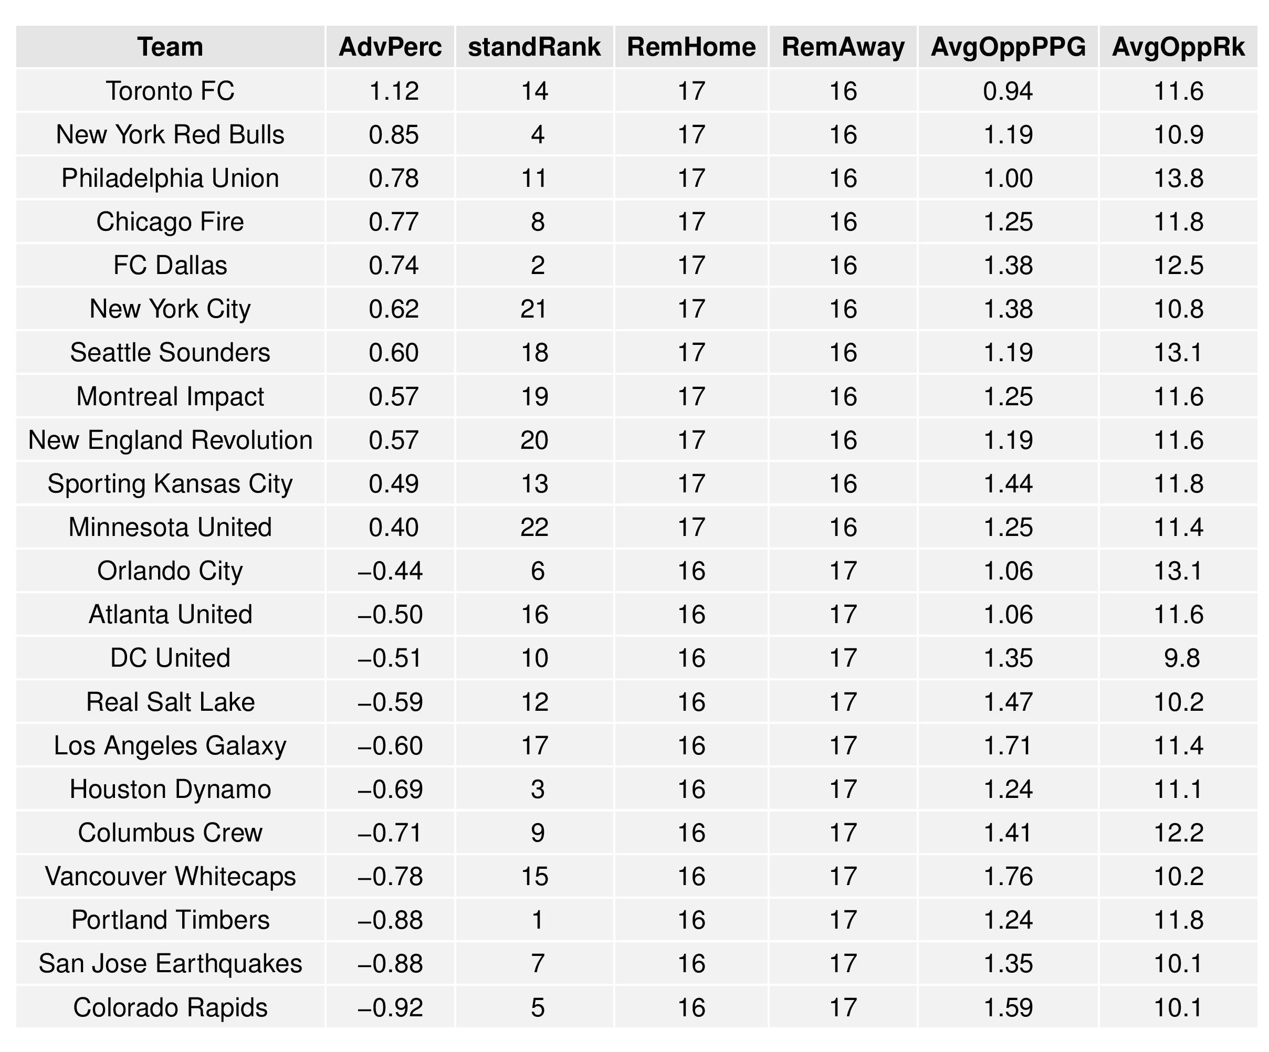Click DC United's AvgOppRk value 9.8

pos(1181,658)
